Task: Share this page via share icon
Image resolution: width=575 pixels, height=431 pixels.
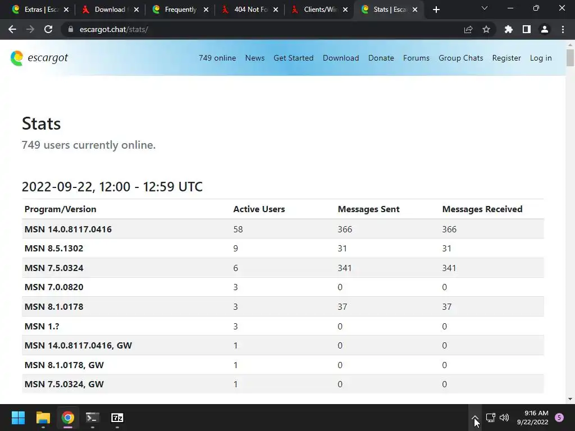Action: (x=468, y=29)
